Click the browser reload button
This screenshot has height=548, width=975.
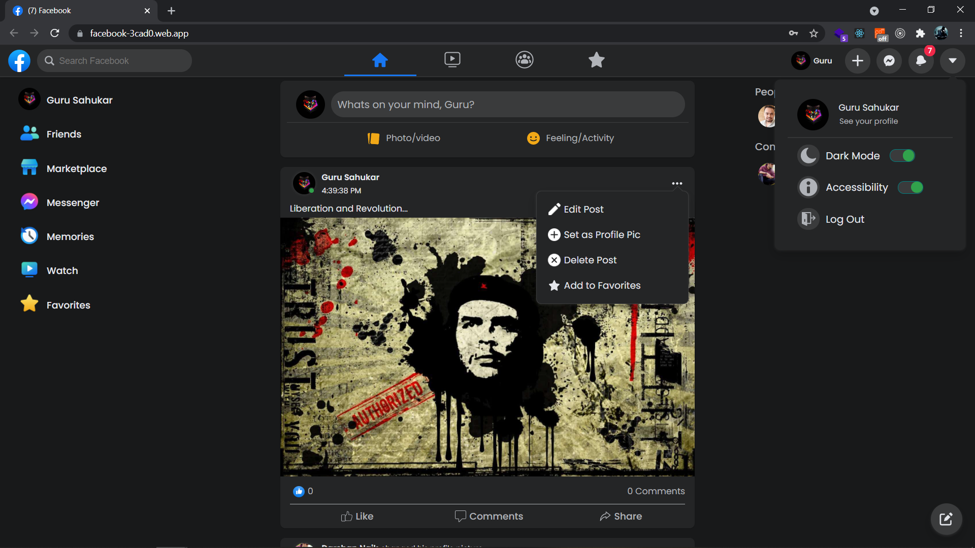[55, 33]
